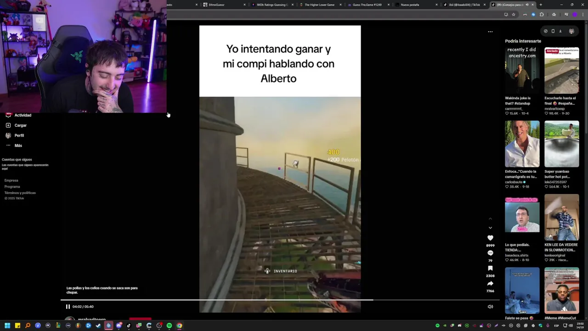Screen dimensions: 588x331
Task: Save video with the bookmark icon
Action: click(x=490, y=268)
